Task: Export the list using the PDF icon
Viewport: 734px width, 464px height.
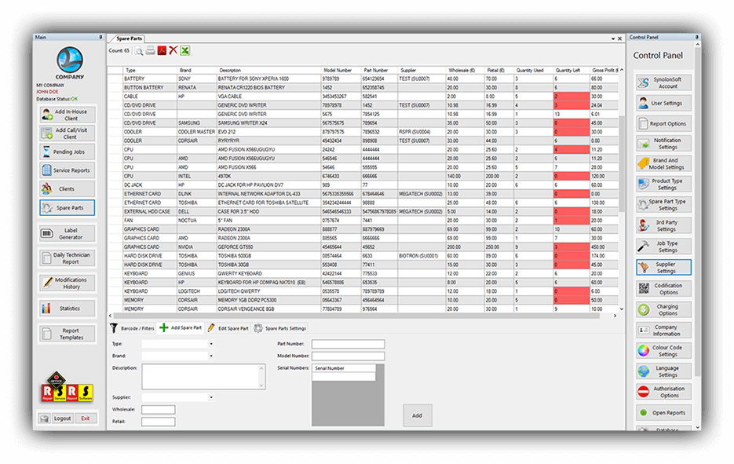Action: 162,50
